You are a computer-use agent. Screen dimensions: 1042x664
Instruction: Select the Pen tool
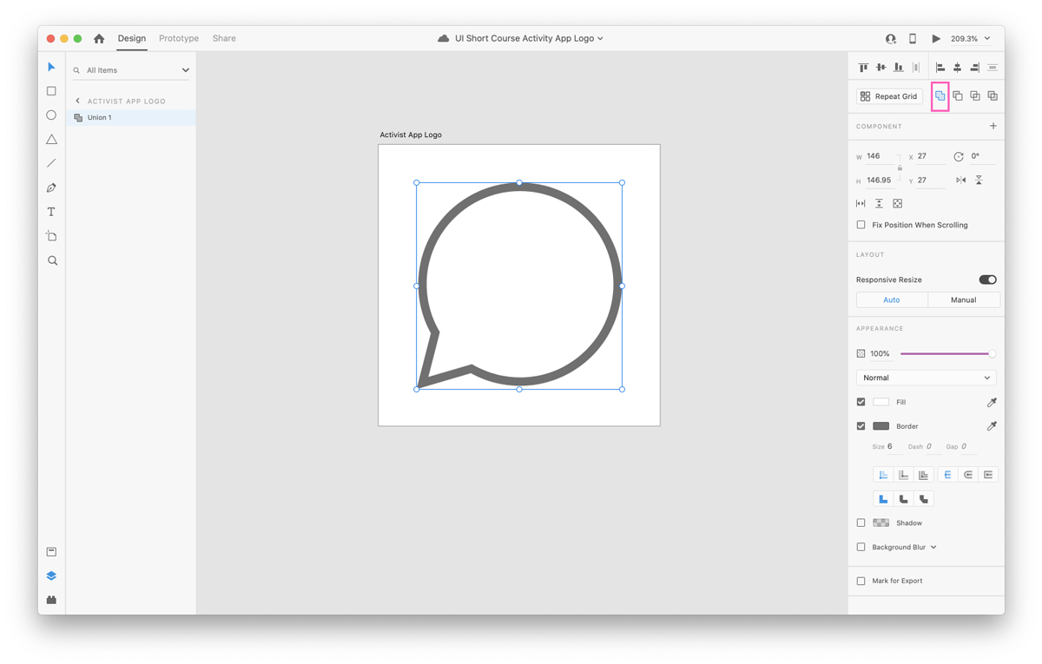point(51,187)
